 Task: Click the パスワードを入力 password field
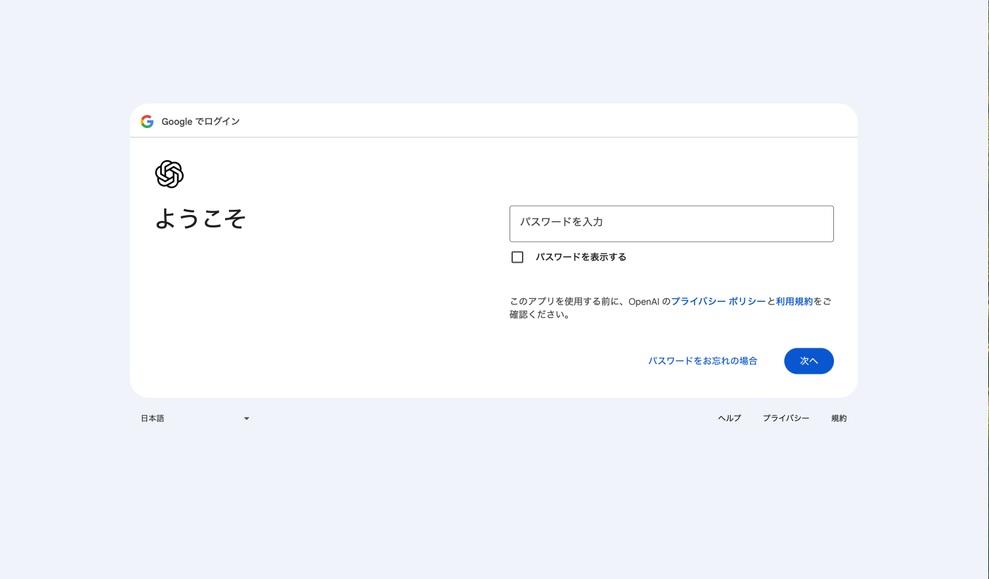(671, 223)
